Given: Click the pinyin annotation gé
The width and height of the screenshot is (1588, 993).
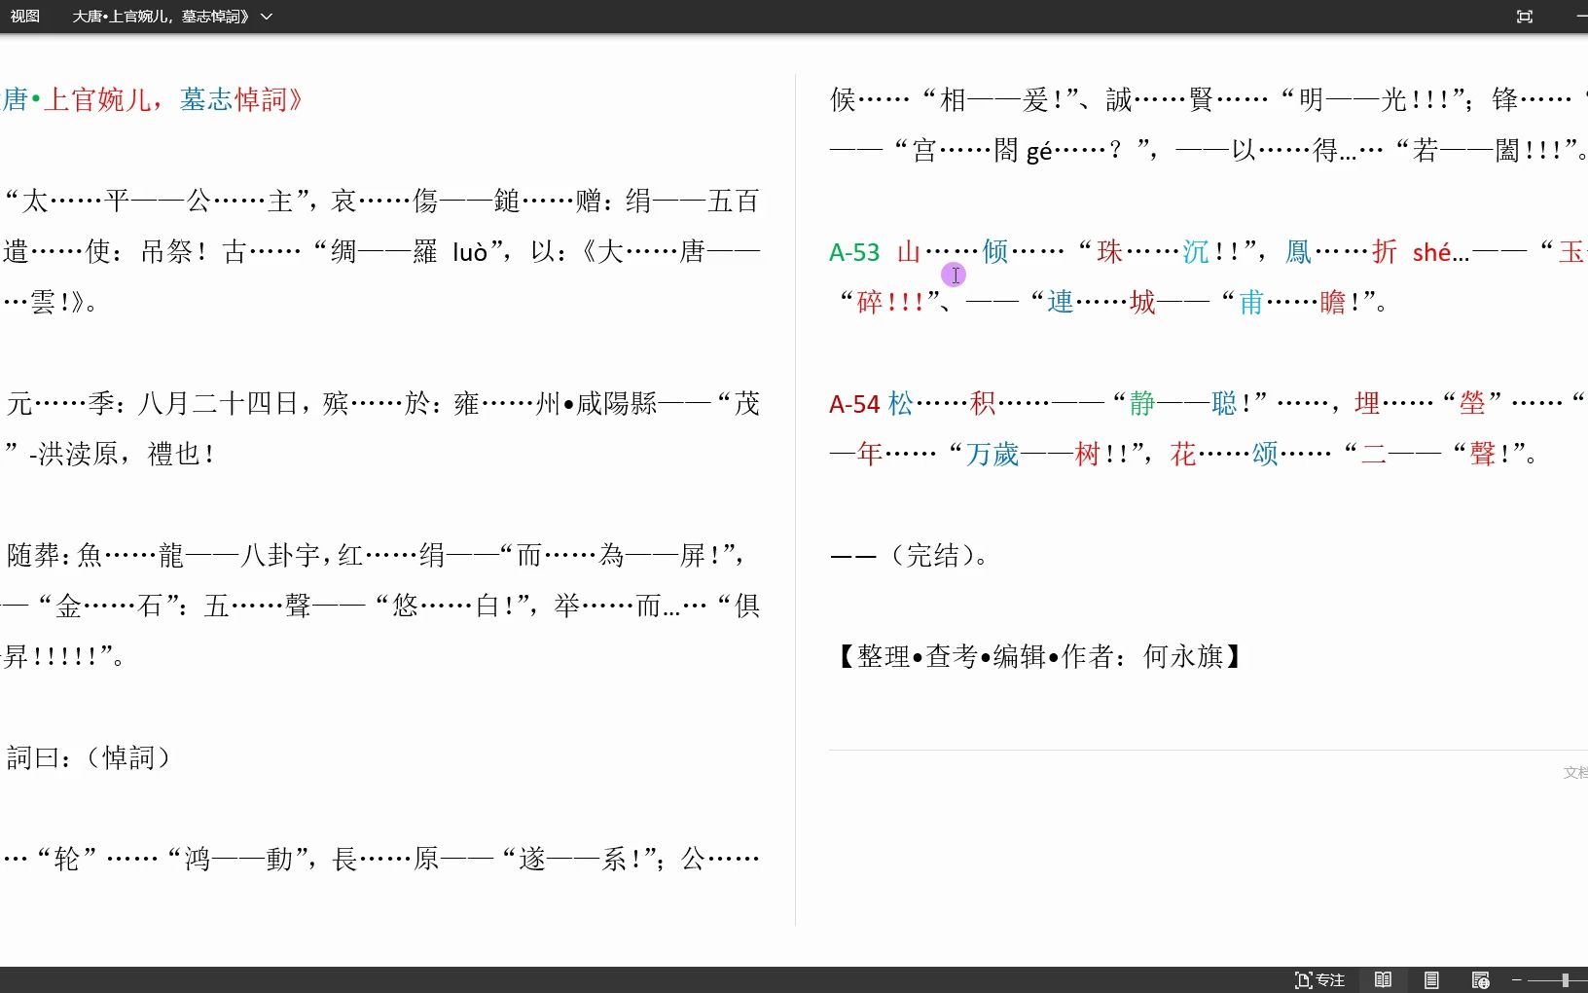Looking at the screenshot, I should coord(1039,152).
